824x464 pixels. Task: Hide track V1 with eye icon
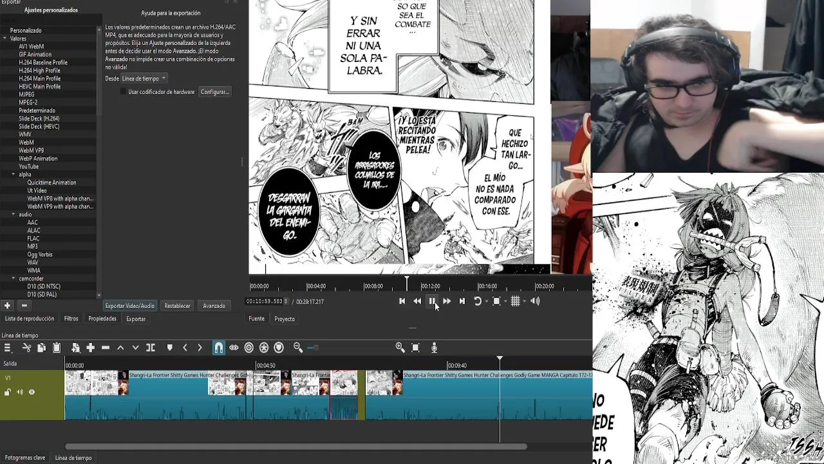tap(32, 392)
